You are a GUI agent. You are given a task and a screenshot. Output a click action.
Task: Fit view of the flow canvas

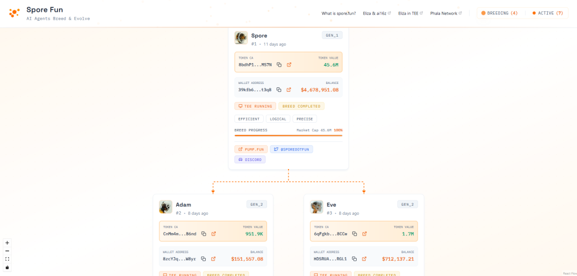pos(7,259)
